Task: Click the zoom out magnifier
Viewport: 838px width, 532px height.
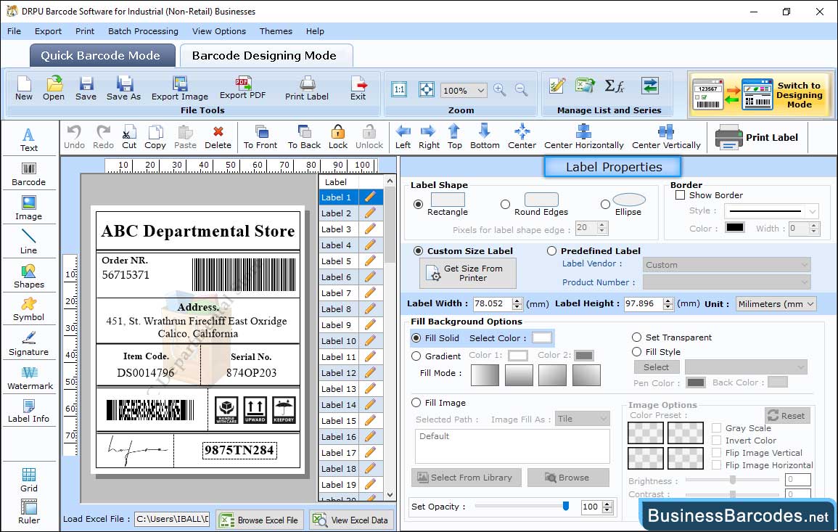Action: tap(522, 90)
